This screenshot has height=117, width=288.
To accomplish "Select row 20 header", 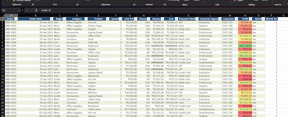I will click(3, 83).
